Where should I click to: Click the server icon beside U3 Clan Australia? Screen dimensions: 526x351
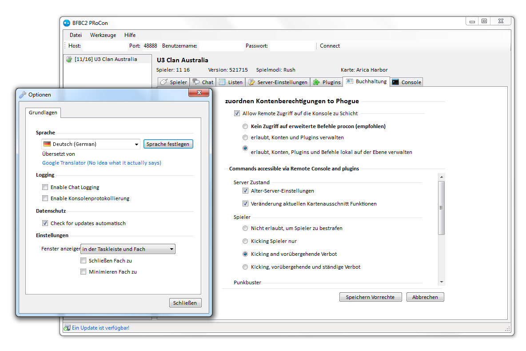[x=69, y=59]
